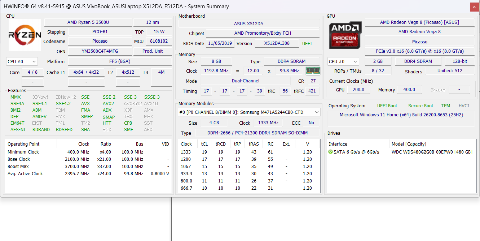The height and width of the screenshot is (241, 480).
Task: Click the 15 W TDP value
Action: coord(159,32)
